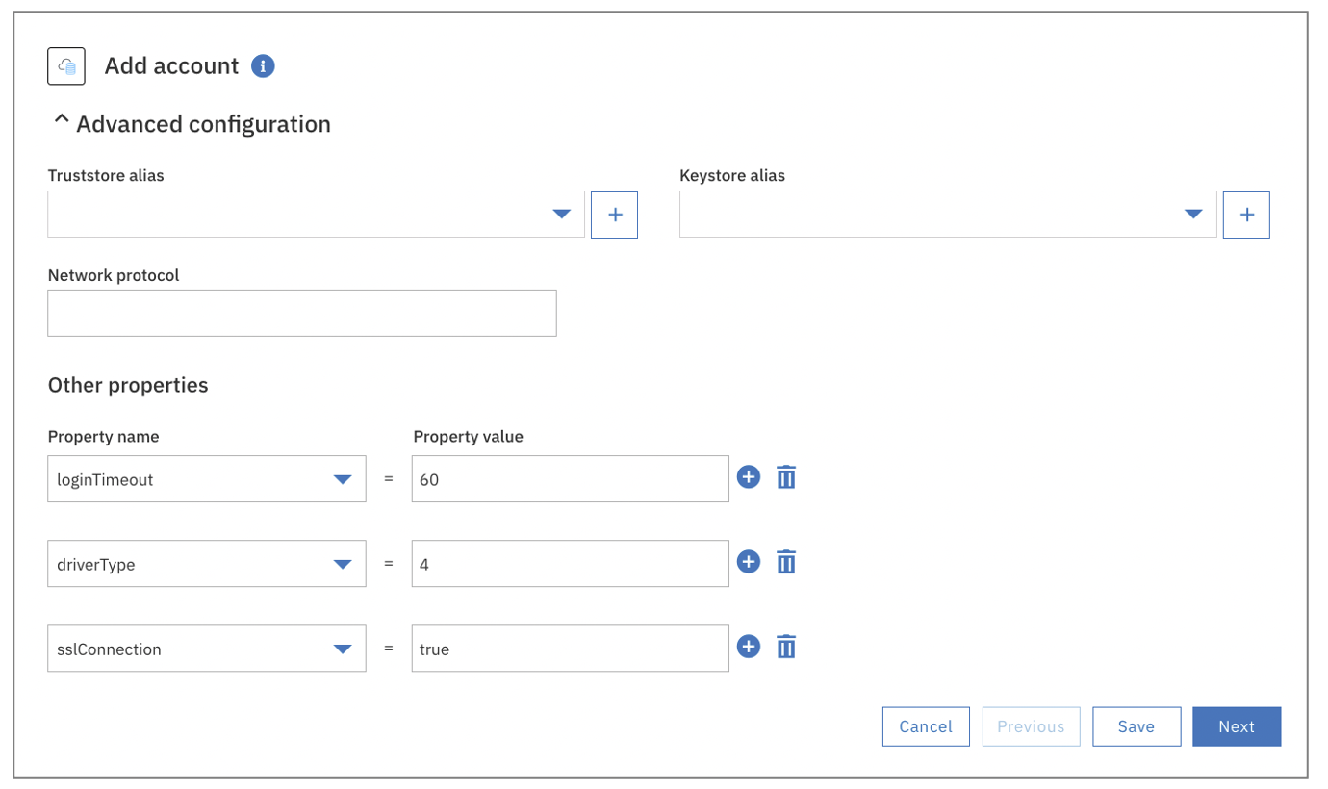Click the Cancel button
The height and width of the screenshot is (789, 1328).
point(926,726)
